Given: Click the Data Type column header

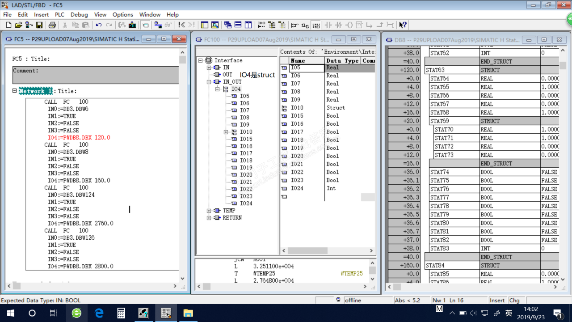Looking at the screenshot, I should 343,60.
